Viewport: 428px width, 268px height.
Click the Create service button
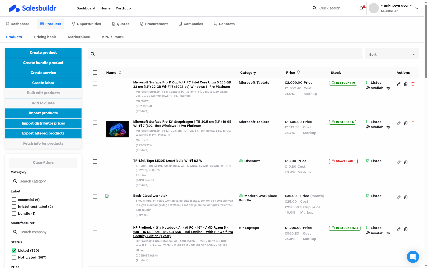point(43,73)
